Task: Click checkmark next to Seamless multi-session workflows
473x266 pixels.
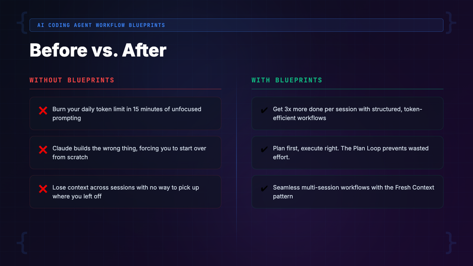Action: pos(264,188)
